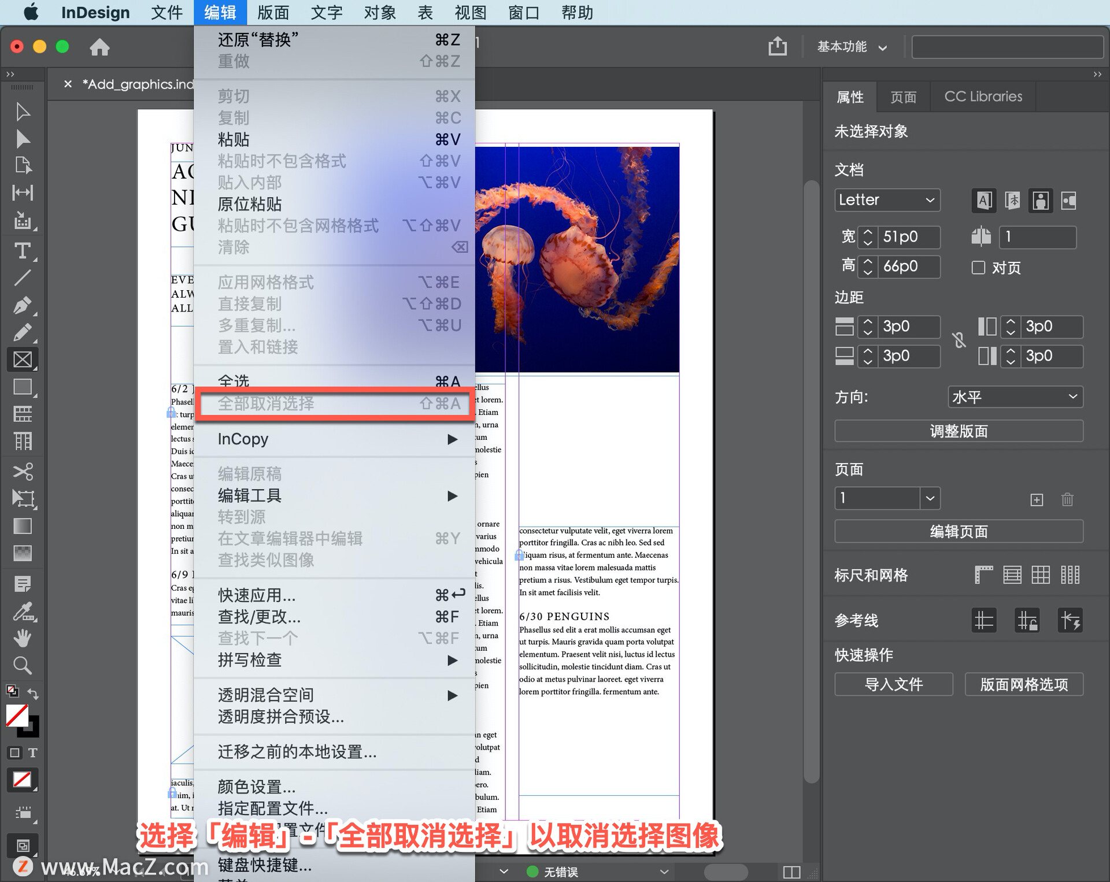Click the fill color swatch
Image resolution: width=1110 pixels, height=882 pixels.
pyautogui.click(x=17, y=716)
